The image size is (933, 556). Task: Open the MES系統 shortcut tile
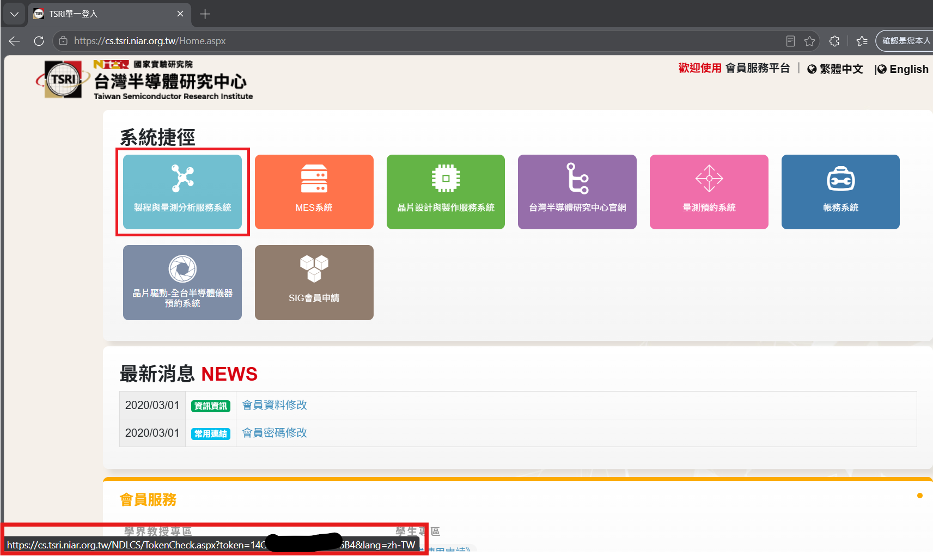pos(314,192)
